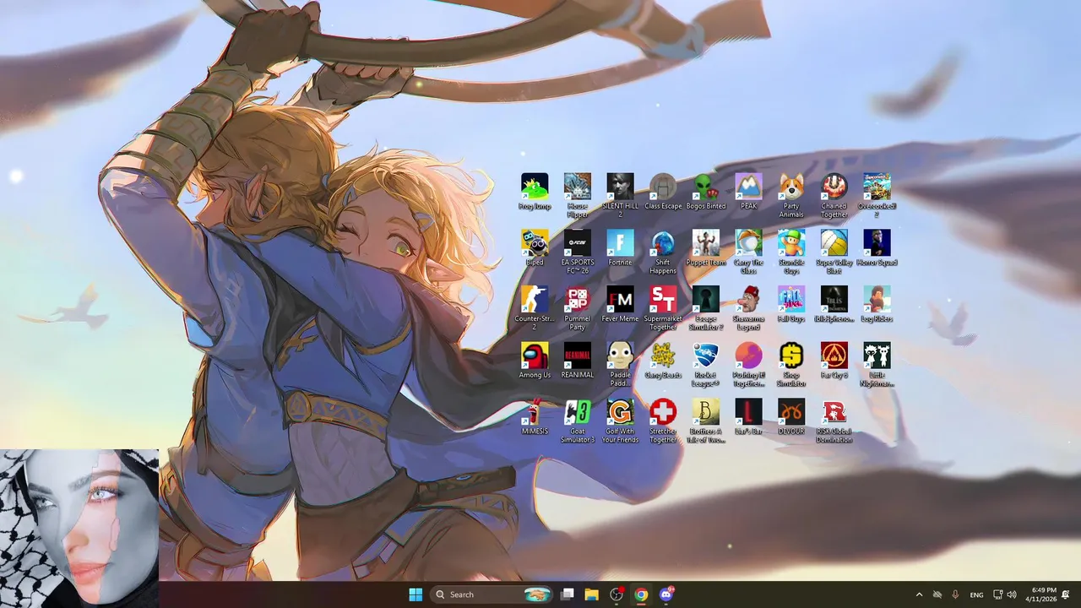Image resolution: width=1081 pixels, height=608 pixels.
Task: Click the microphone tray icon
Action: [956, 594]
